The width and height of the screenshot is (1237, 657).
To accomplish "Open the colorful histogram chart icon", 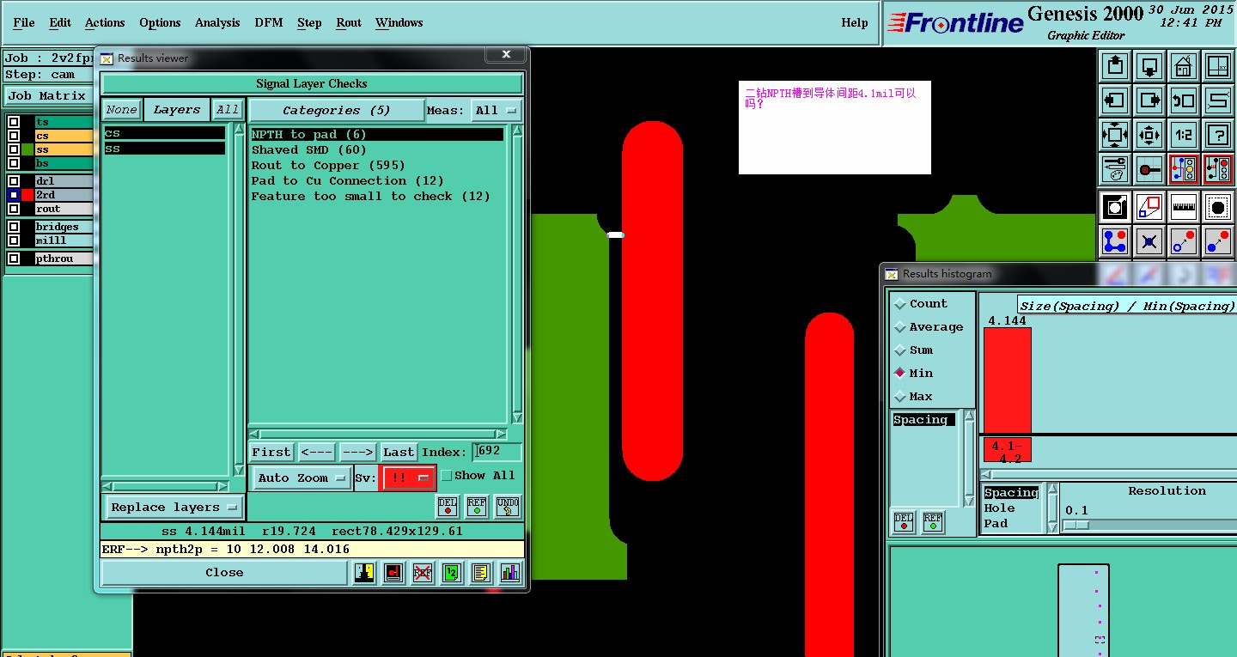I will pyautogui.click(x=510, y=573).
